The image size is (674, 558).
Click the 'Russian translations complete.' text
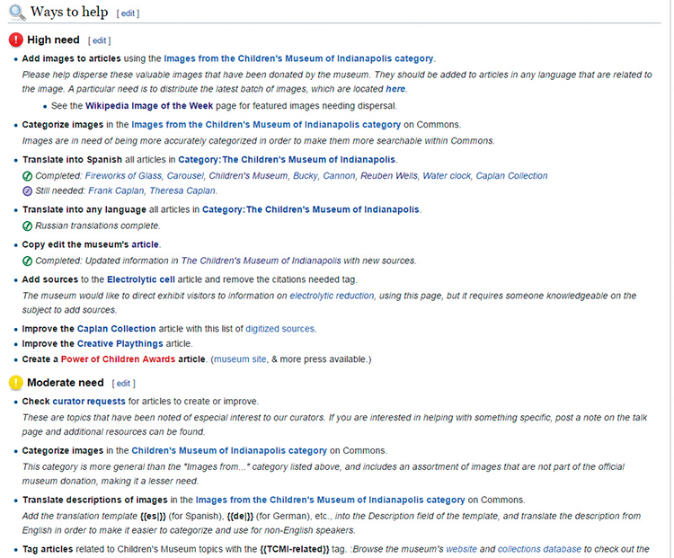coord(98,226)
